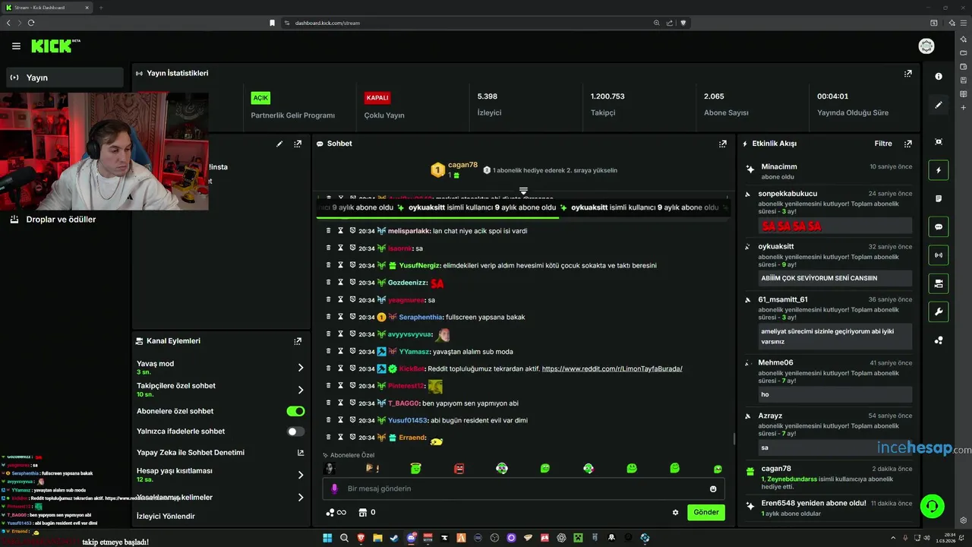The width and height of the screenshot is (972, 547).
Task: Click the pencil edit icon in stream info panel
Action: (x=279, y=144)
